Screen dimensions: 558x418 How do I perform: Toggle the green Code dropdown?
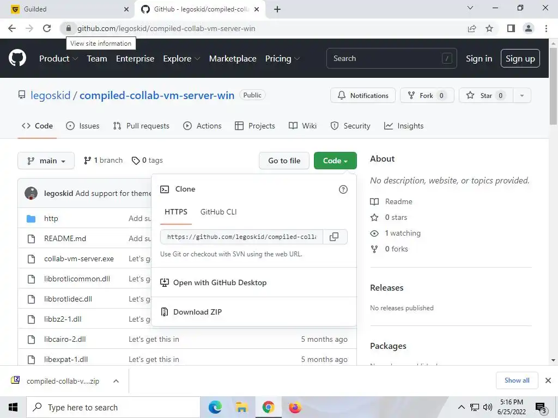coord(335,161)
